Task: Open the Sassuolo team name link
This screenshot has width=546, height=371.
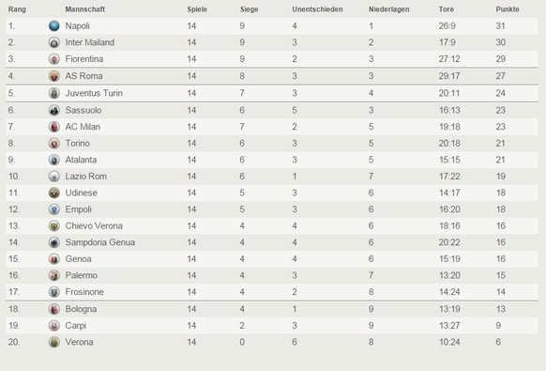Action: (83, 110)
